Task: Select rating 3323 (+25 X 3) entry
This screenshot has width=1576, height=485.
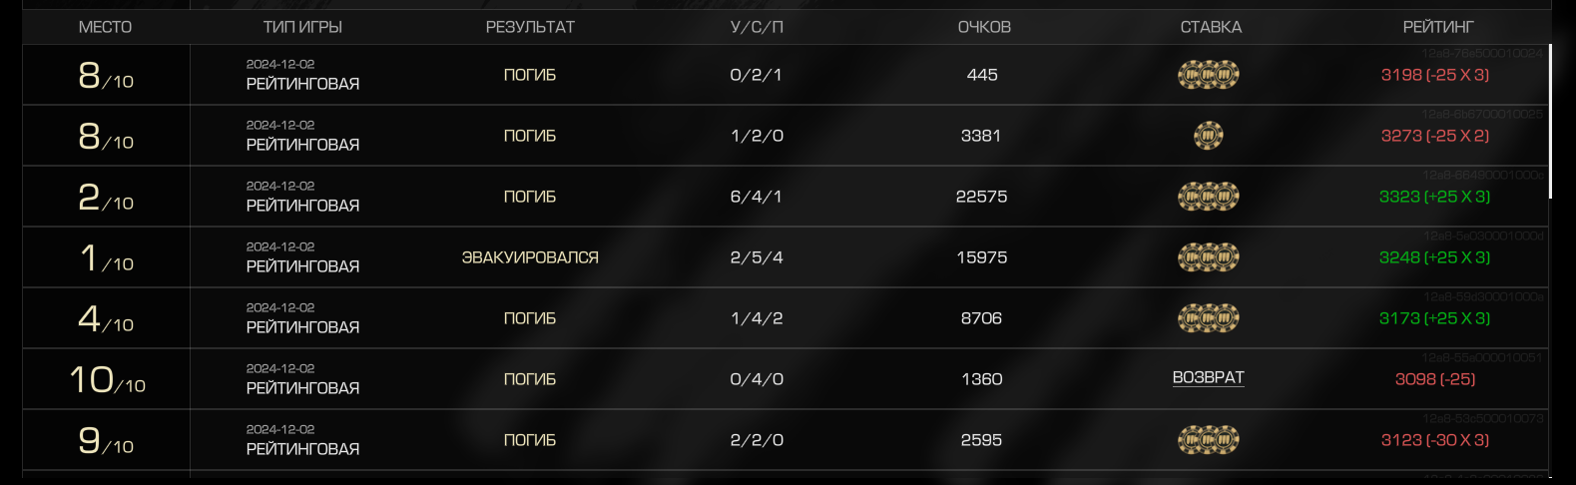Action: coord(1435,197)
